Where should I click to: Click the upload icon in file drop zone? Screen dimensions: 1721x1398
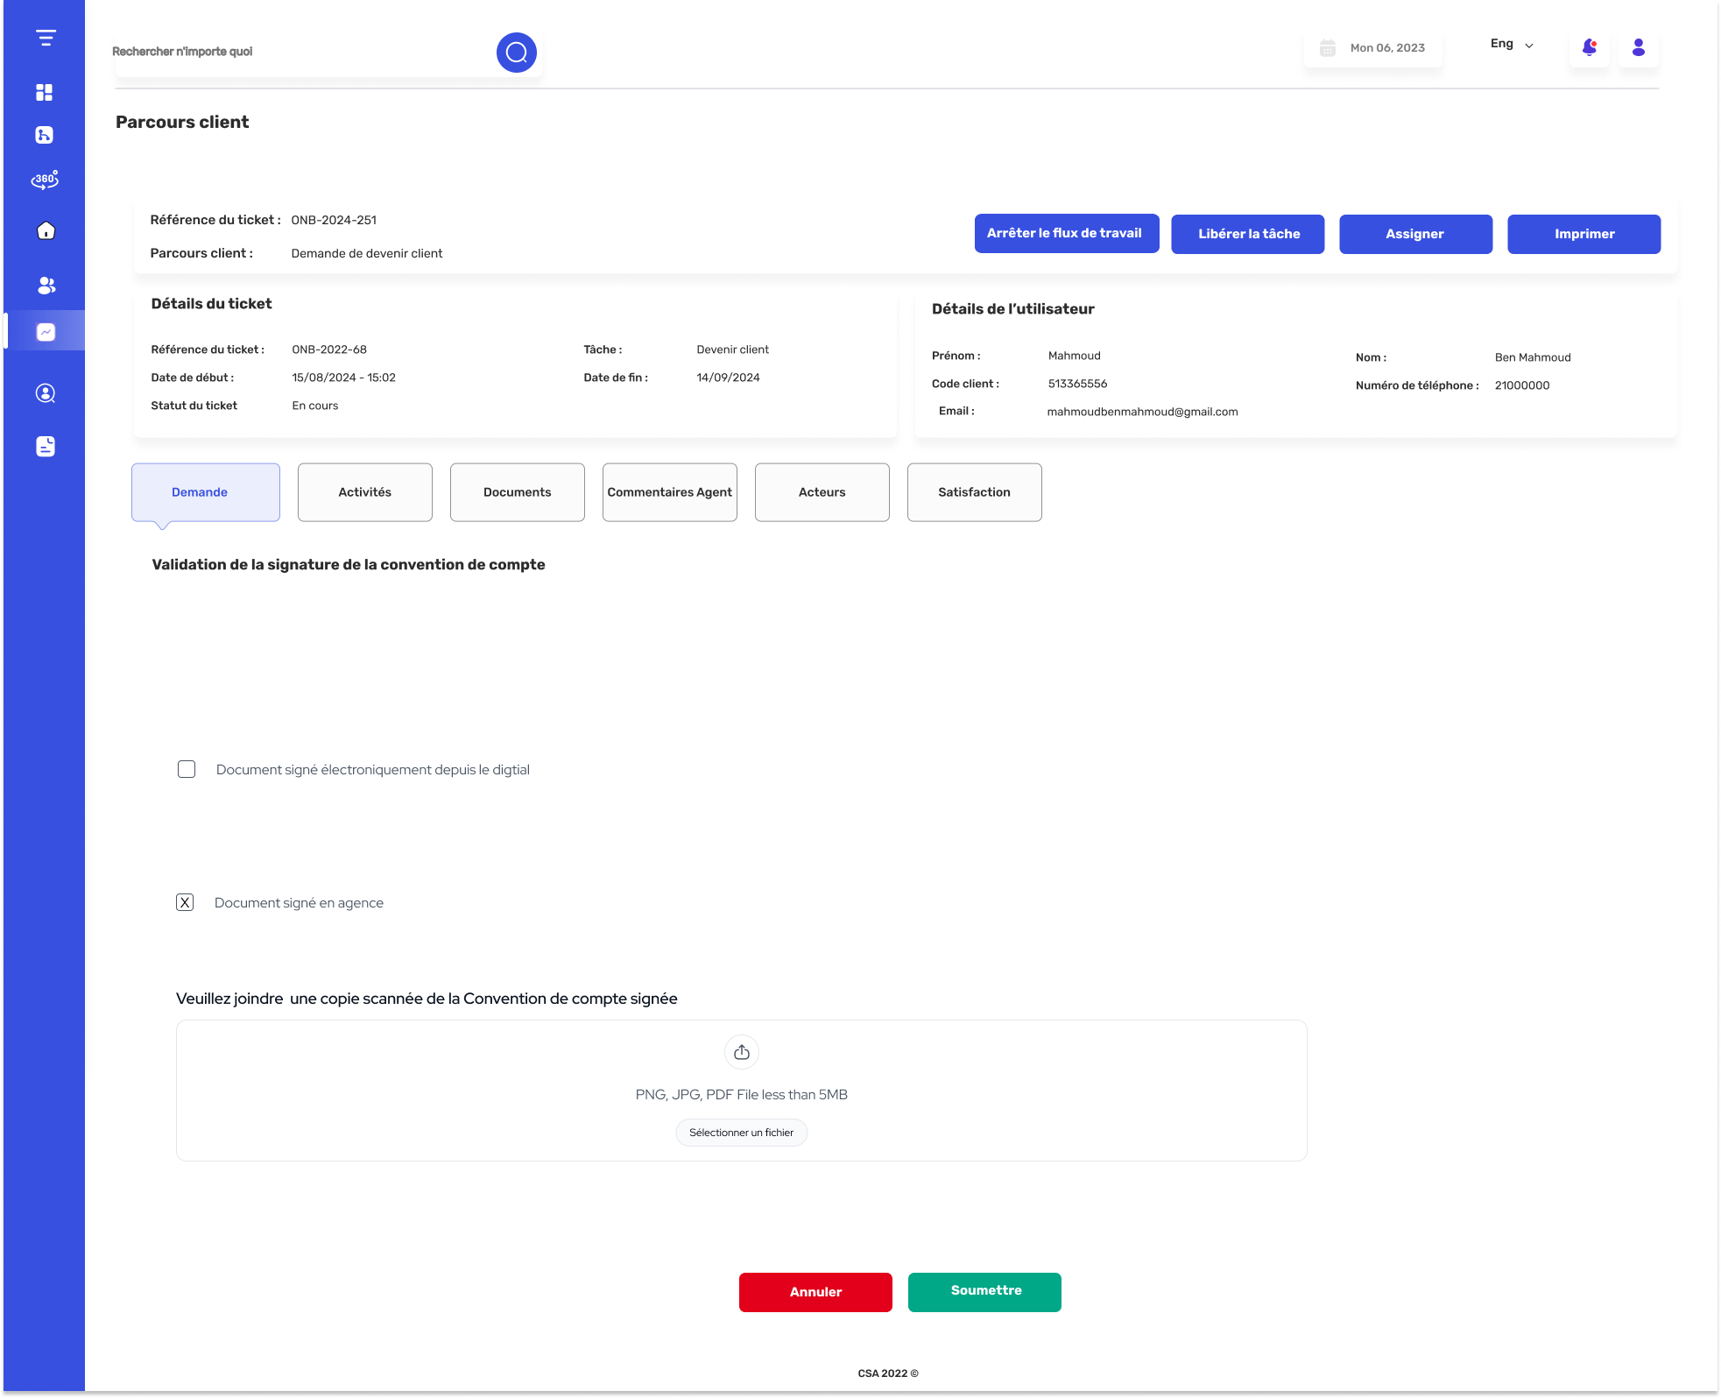[x=742, y=1052]
